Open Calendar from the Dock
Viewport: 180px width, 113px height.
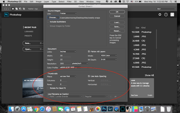(x=73, y=109)
